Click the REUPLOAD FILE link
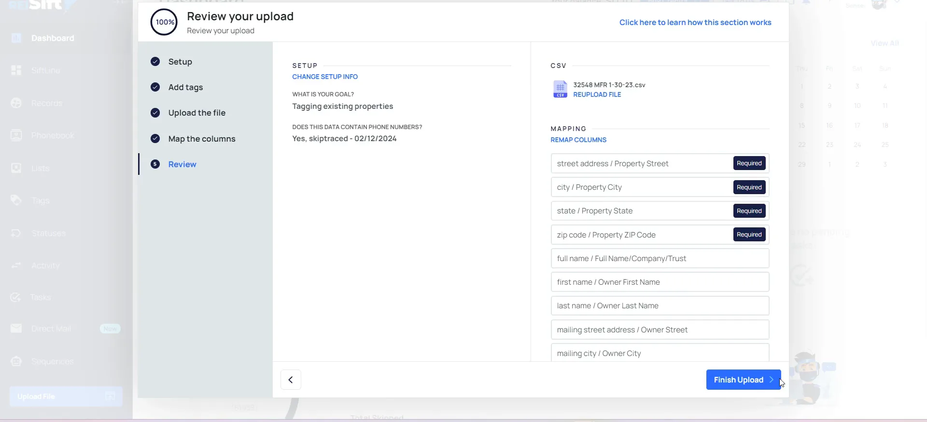This screenshot has height=422, width=927. coord(597,94)
